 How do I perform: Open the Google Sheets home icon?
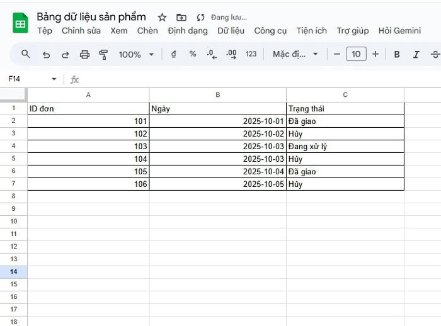(x=20, y=23)
